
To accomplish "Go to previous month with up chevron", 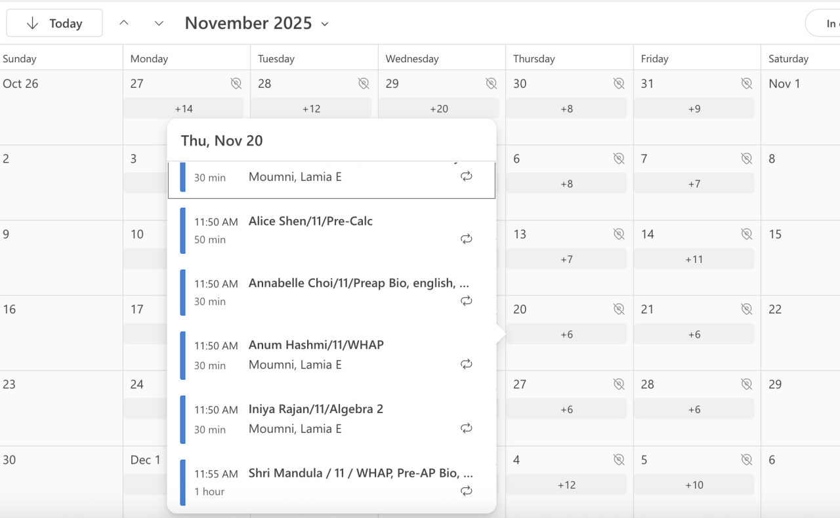I will pyautogui.click(x=124, y=24).
